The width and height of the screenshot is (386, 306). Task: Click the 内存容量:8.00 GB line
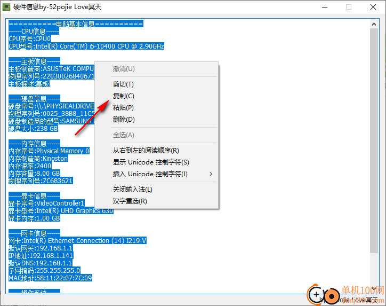click(35, 174)
